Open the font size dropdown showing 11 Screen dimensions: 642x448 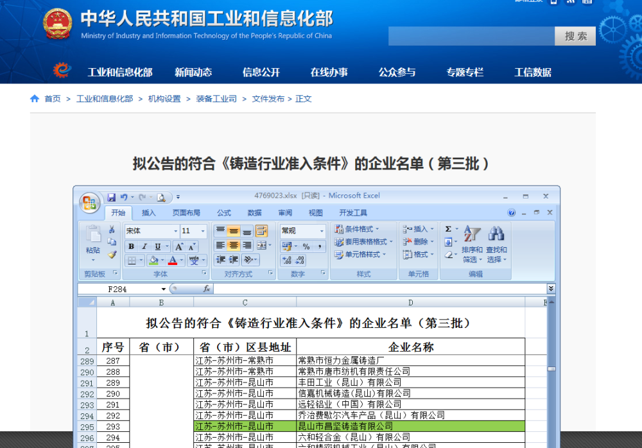pos(203,231)
